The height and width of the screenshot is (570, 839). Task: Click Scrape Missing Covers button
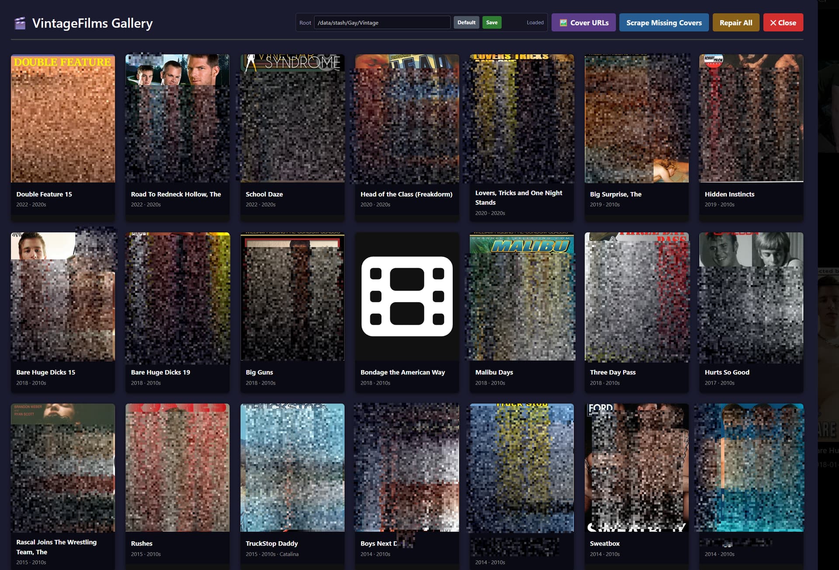coord(663,23)
